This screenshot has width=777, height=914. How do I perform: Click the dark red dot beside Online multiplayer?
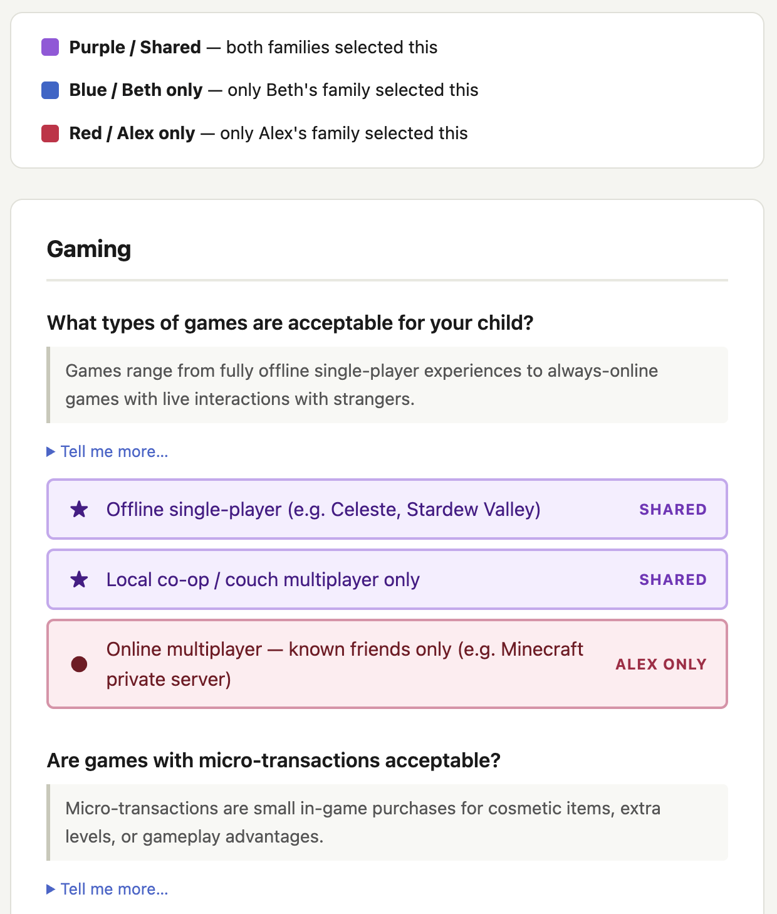pos(79,664)
